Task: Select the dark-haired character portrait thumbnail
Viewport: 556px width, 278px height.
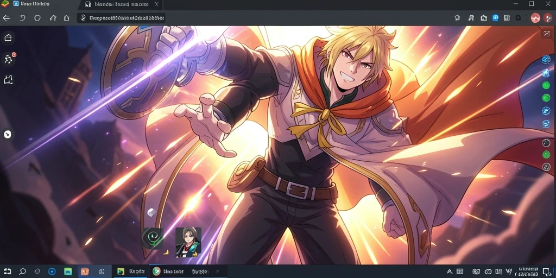Action: coord(188,243)
